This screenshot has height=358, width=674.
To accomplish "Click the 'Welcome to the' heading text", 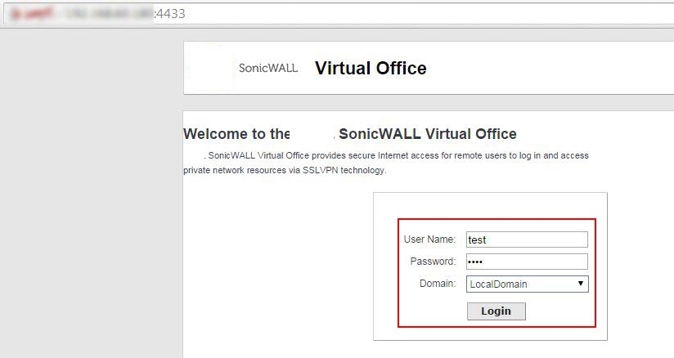I will pyautogui.click(x=236, y=134).
